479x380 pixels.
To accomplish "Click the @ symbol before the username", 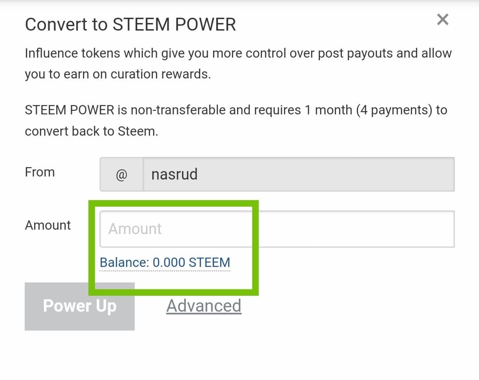I will [121, 174].
